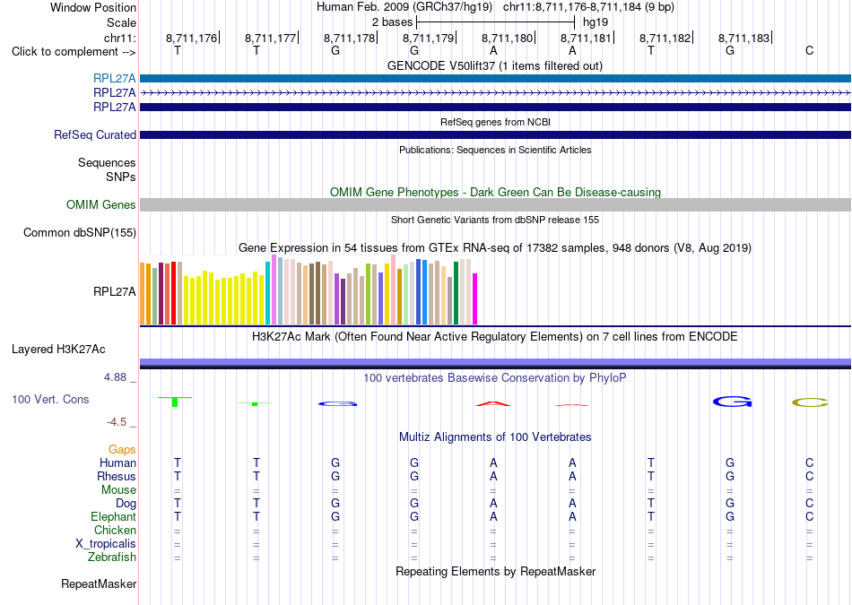This screenshot has width=852, height=605.
Task: Click the magenta bar ending GTEx chart
Action: point(475,298)
